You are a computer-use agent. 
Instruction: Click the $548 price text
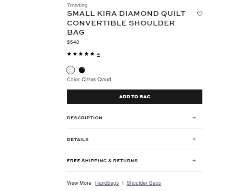[73, 42]
